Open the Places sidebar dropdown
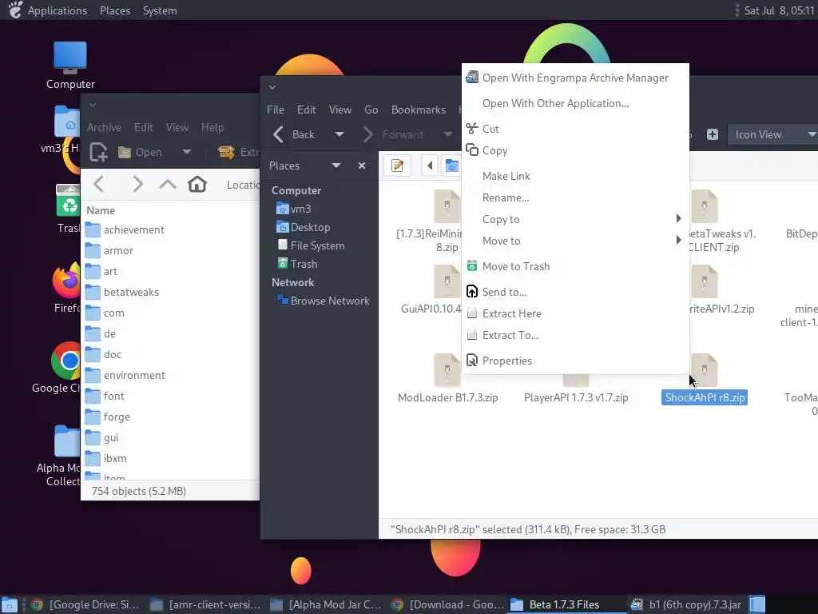This screenshot has height=614, width=818. tap(336, 165)
